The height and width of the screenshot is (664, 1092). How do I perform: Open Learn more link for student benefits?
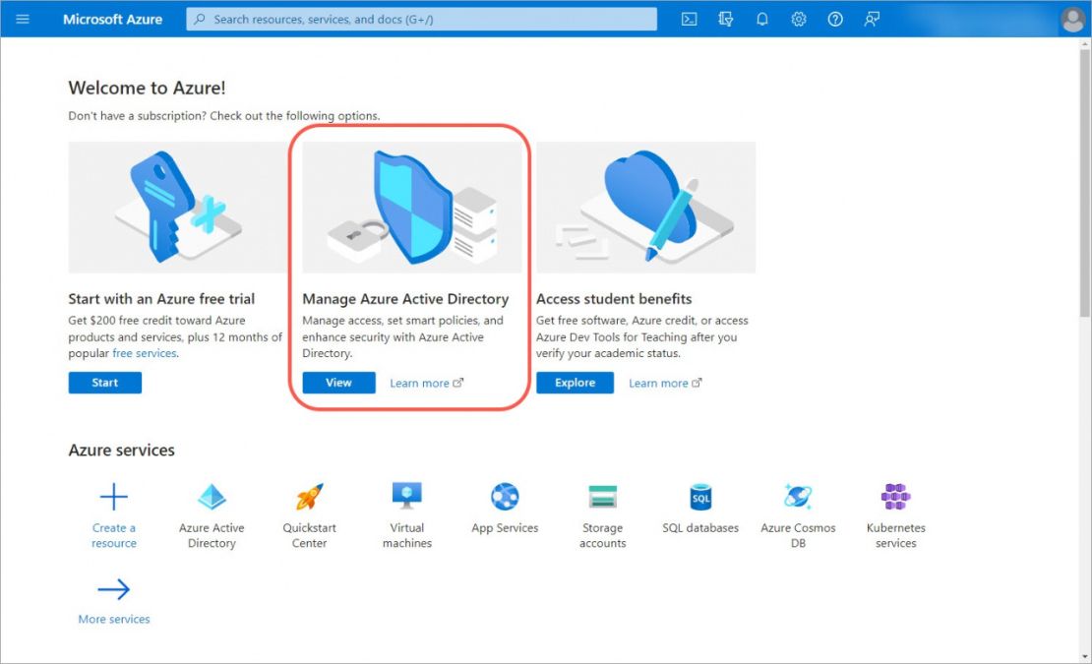click(665, 383)
